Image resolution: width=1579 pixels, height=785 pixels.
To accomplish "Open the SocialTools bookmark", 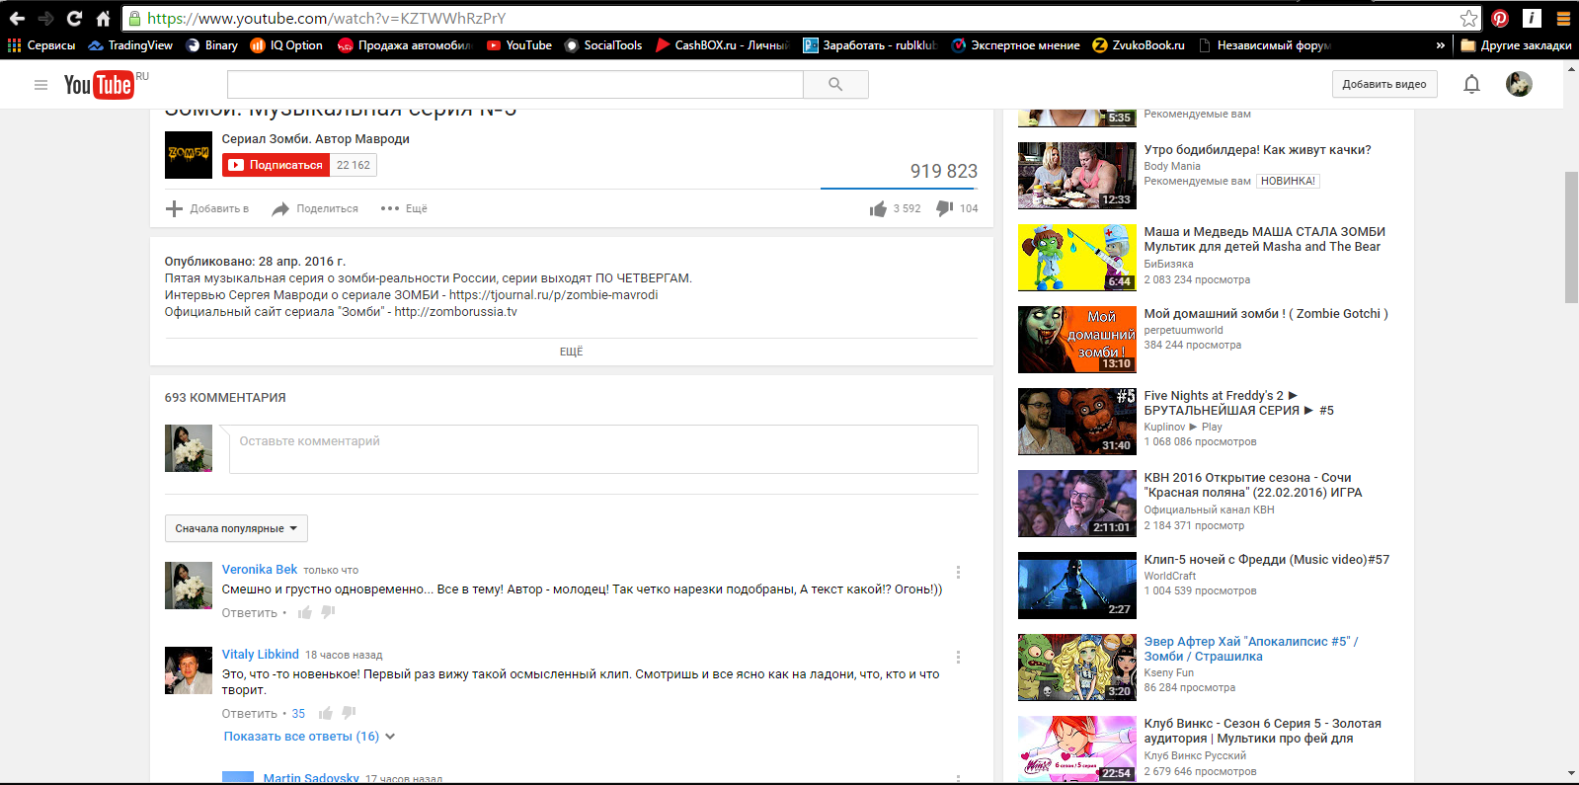I will click(603, 45).
